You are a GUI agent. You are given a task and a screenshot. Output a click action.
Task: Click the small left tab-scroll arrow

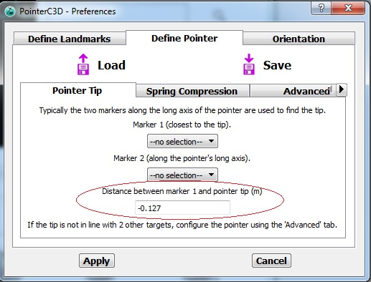click(x=332, y=88)
